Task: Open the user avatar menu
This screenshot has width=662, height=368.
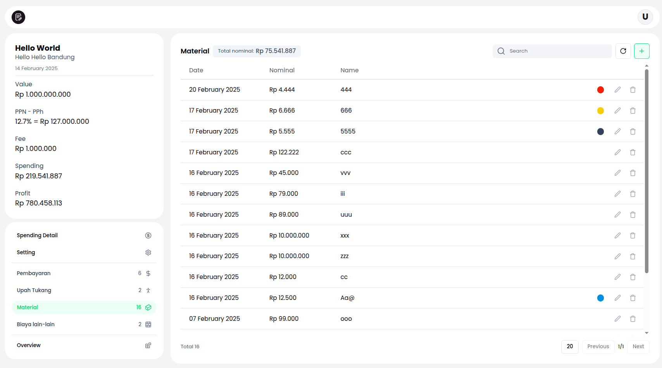Action: (x=645, y=17)
